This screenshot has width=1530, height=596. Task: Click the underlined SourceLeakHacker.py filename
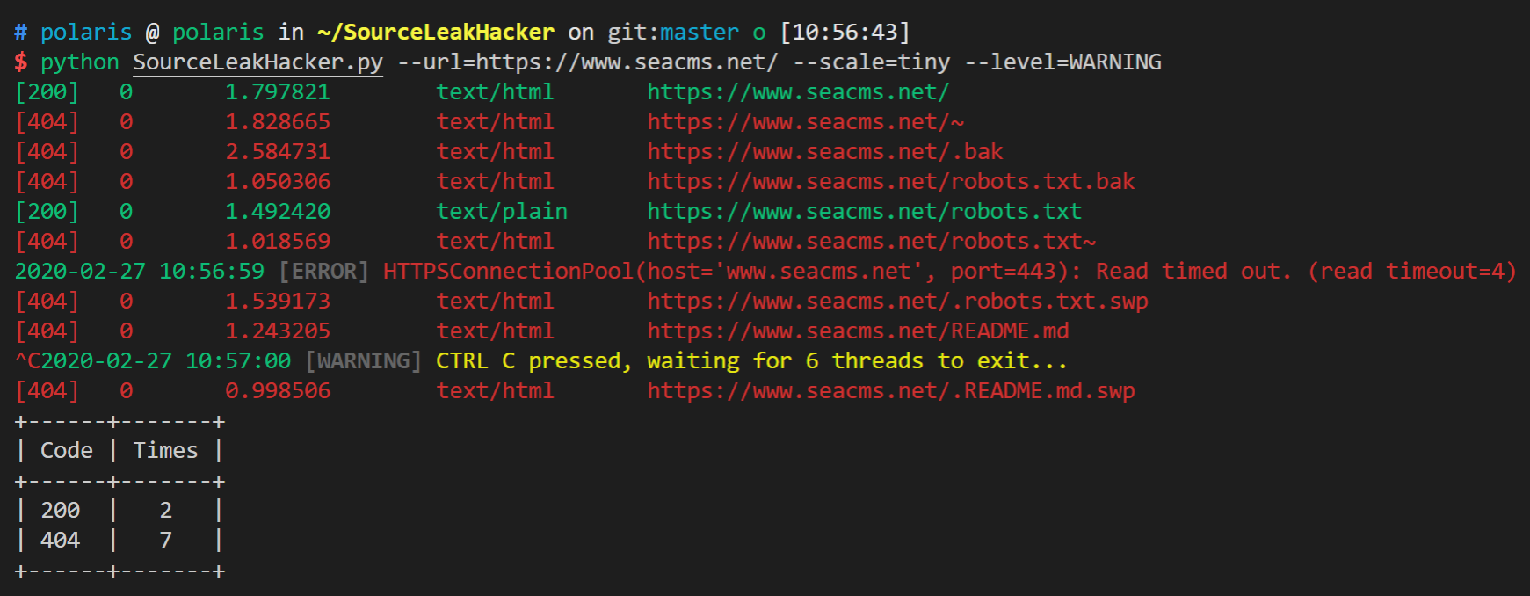pyautogui.click(x=257, y=62)
